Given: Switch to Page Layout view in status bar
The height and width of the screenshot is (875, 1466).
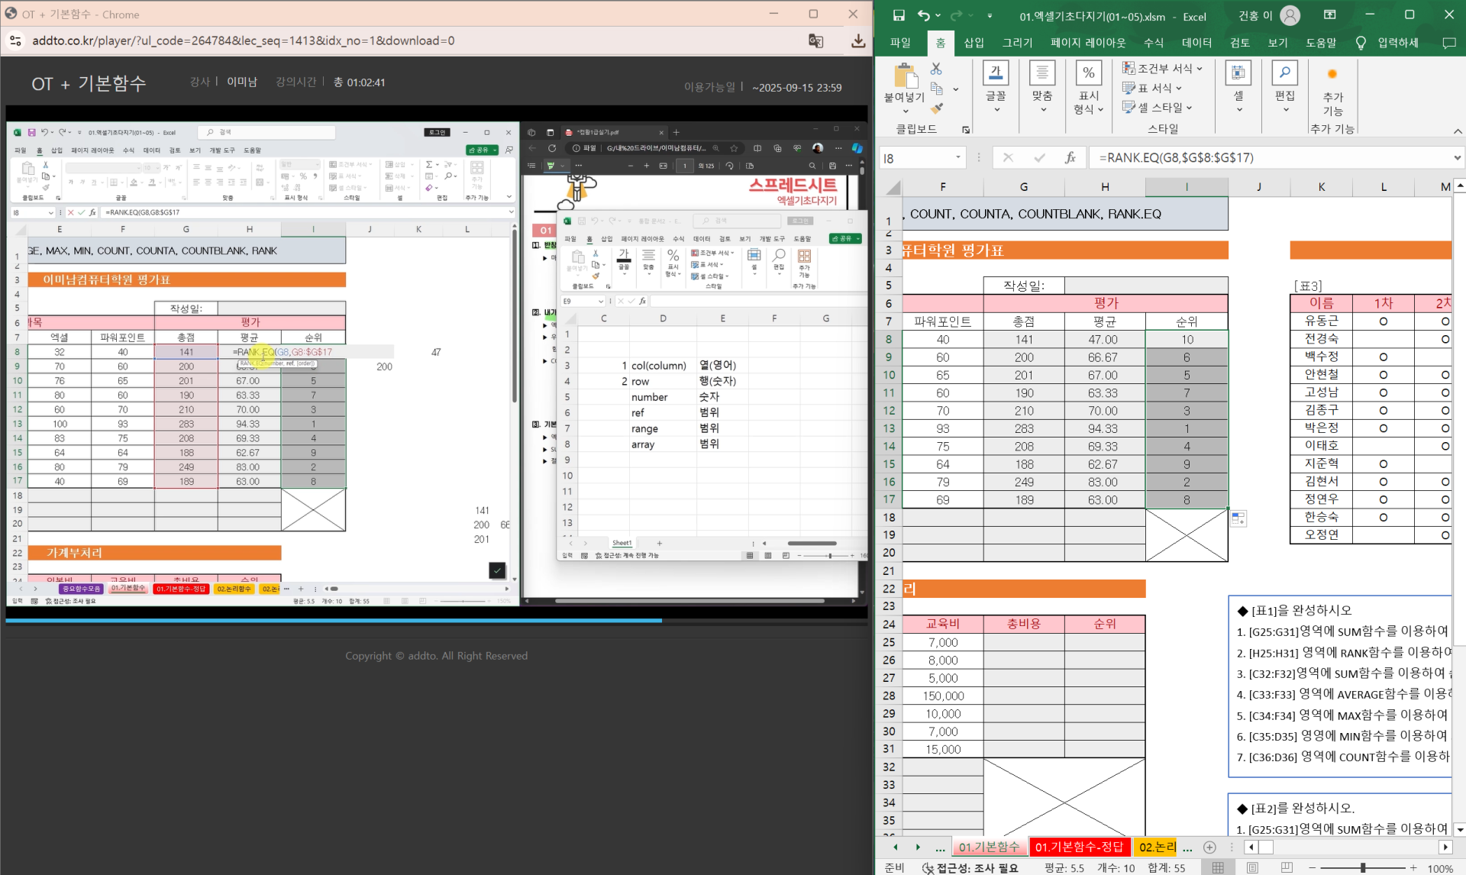Looking at the screenshot, I should [x=1252, y=867].
